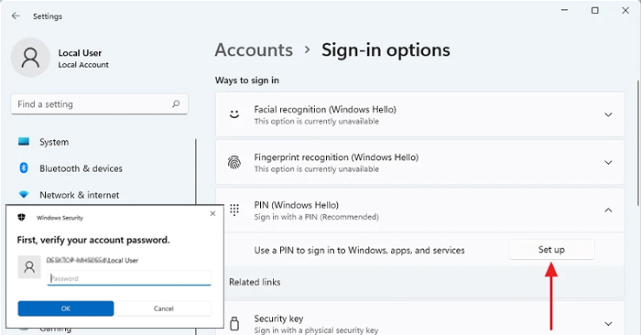The width and height of the screenshot is (641, 335).
Task: Open Bluetooth & devices via its Bluetooth icon
Action: tap(24, 167)
